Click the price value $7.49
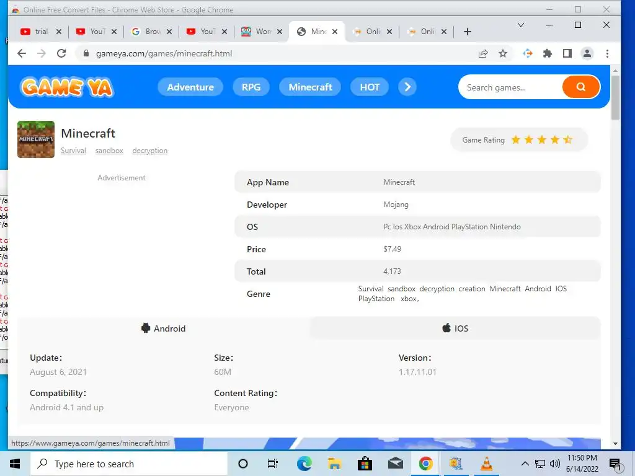 point(393,249)
